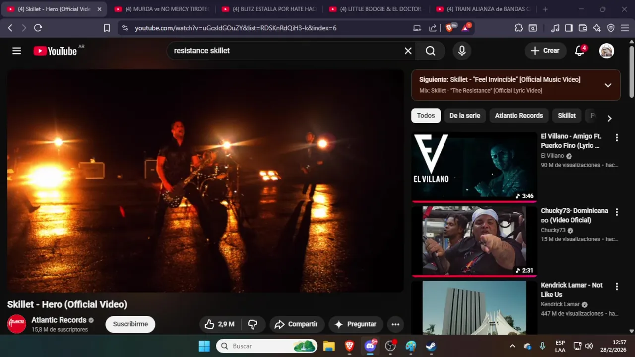The image size is (635, 357).
Task: Open options menu for El Villano video
Action: tap(617, 138)
